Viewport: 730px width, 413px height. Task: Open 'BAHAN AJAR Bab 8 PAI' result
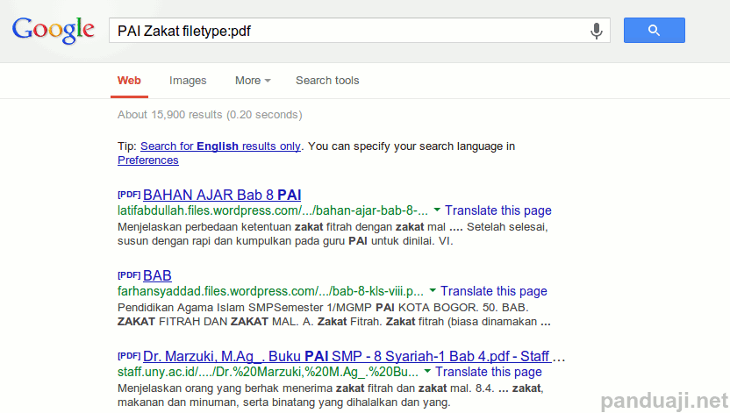222,195
